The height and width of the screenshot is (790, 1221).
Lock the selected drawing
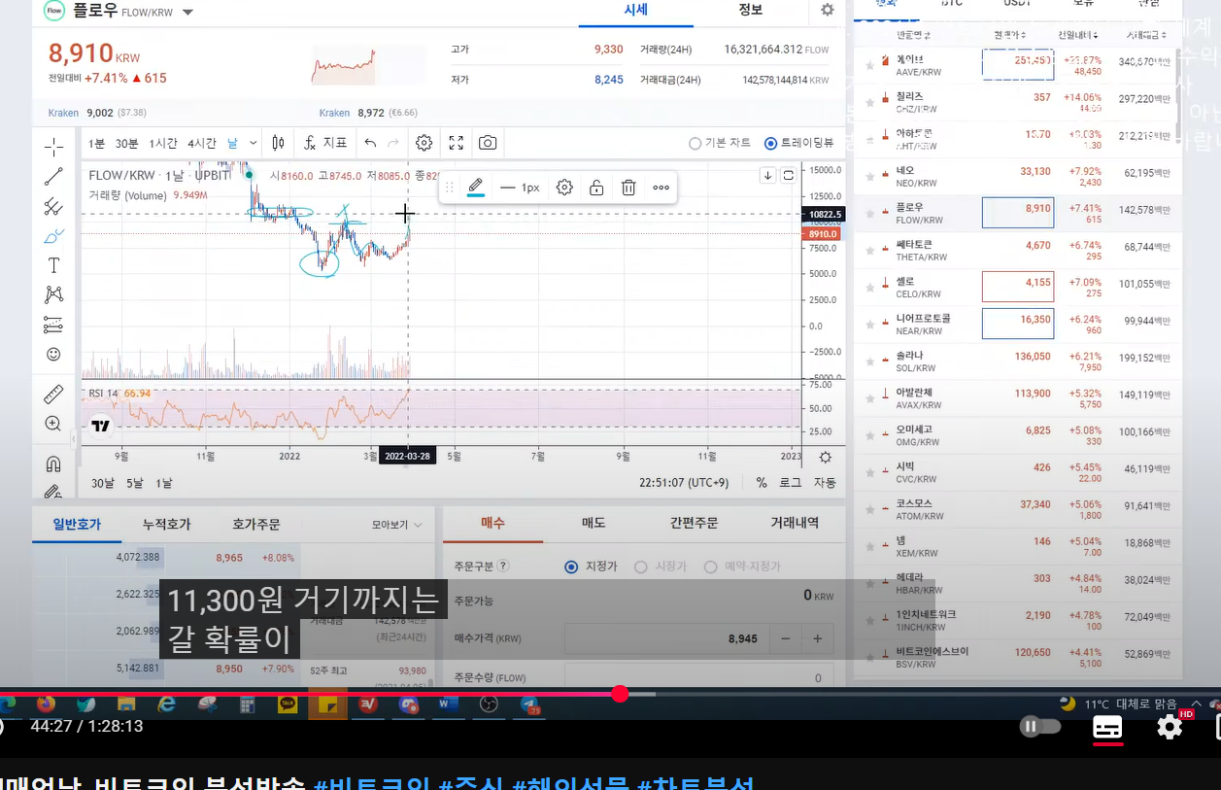pos(596,188)
